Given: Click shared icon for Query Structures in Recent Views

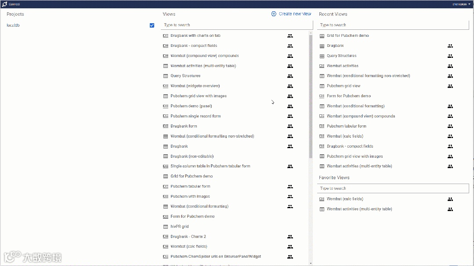Looking at the screenshot, I should [x=450, y=56].
